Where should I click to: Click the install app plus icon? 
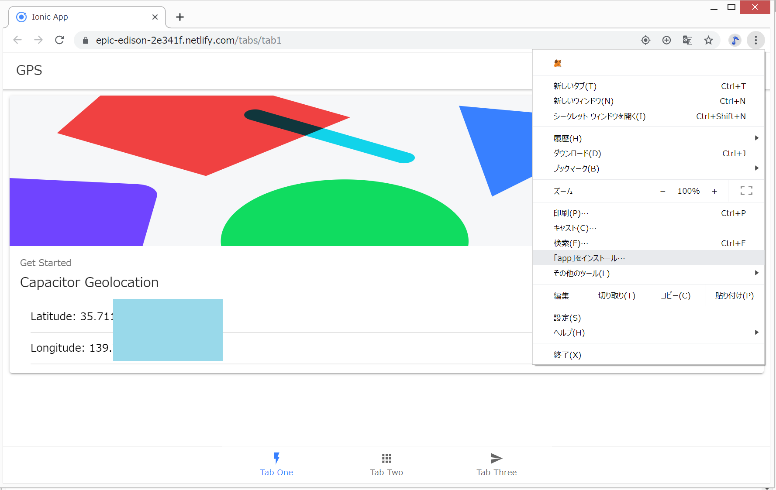(666, 40)
